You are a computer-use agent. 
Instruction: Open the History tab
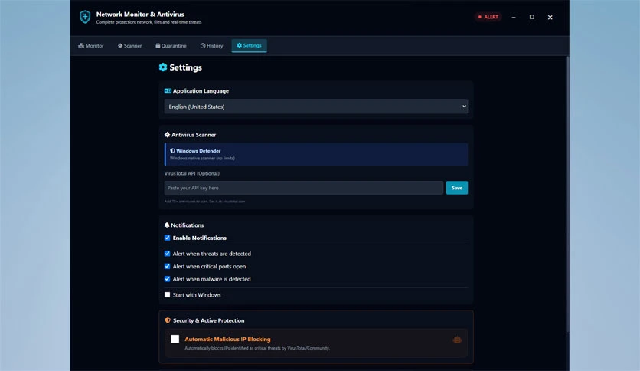pyautogui.click(x=211, y=46)
